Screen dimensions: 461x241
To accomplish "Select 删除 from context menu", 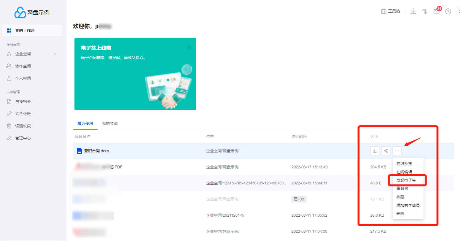I will [x=400, y=214].
